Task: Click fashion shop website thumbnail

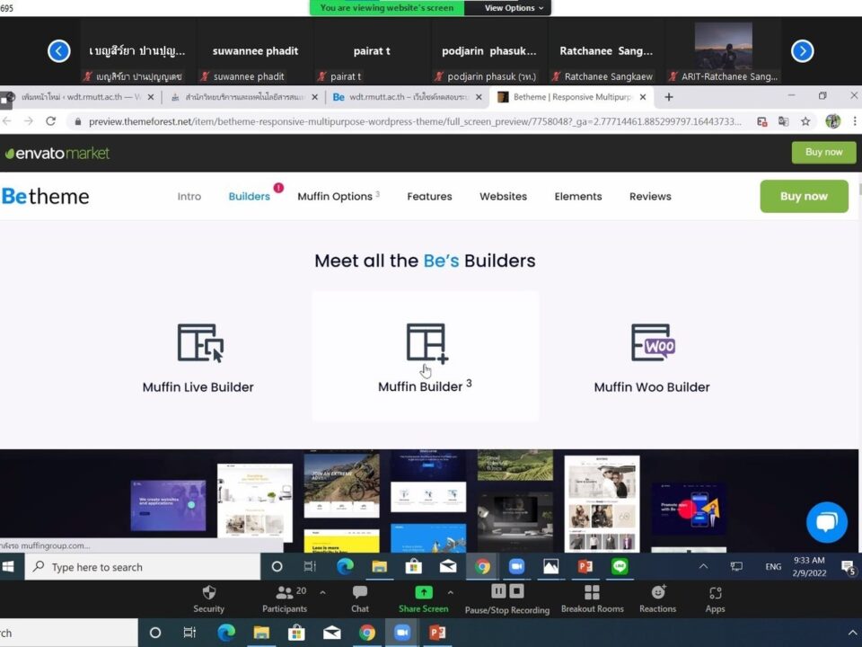Action: [602, 503]
